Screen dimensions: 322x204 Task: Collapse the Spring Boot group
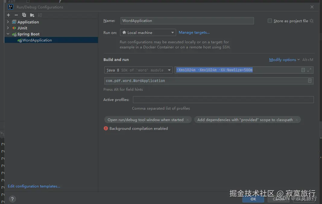pyautogui.click(x=8, y=34)
